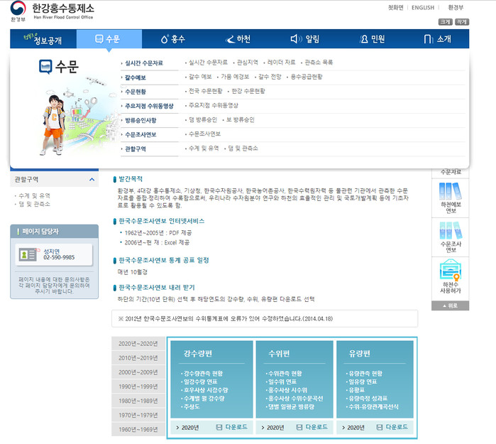The image size is (496, 444).
Task: Open the 한강 수문현황 submenu link
Action: pyautogui.click(x=248, y=91)
